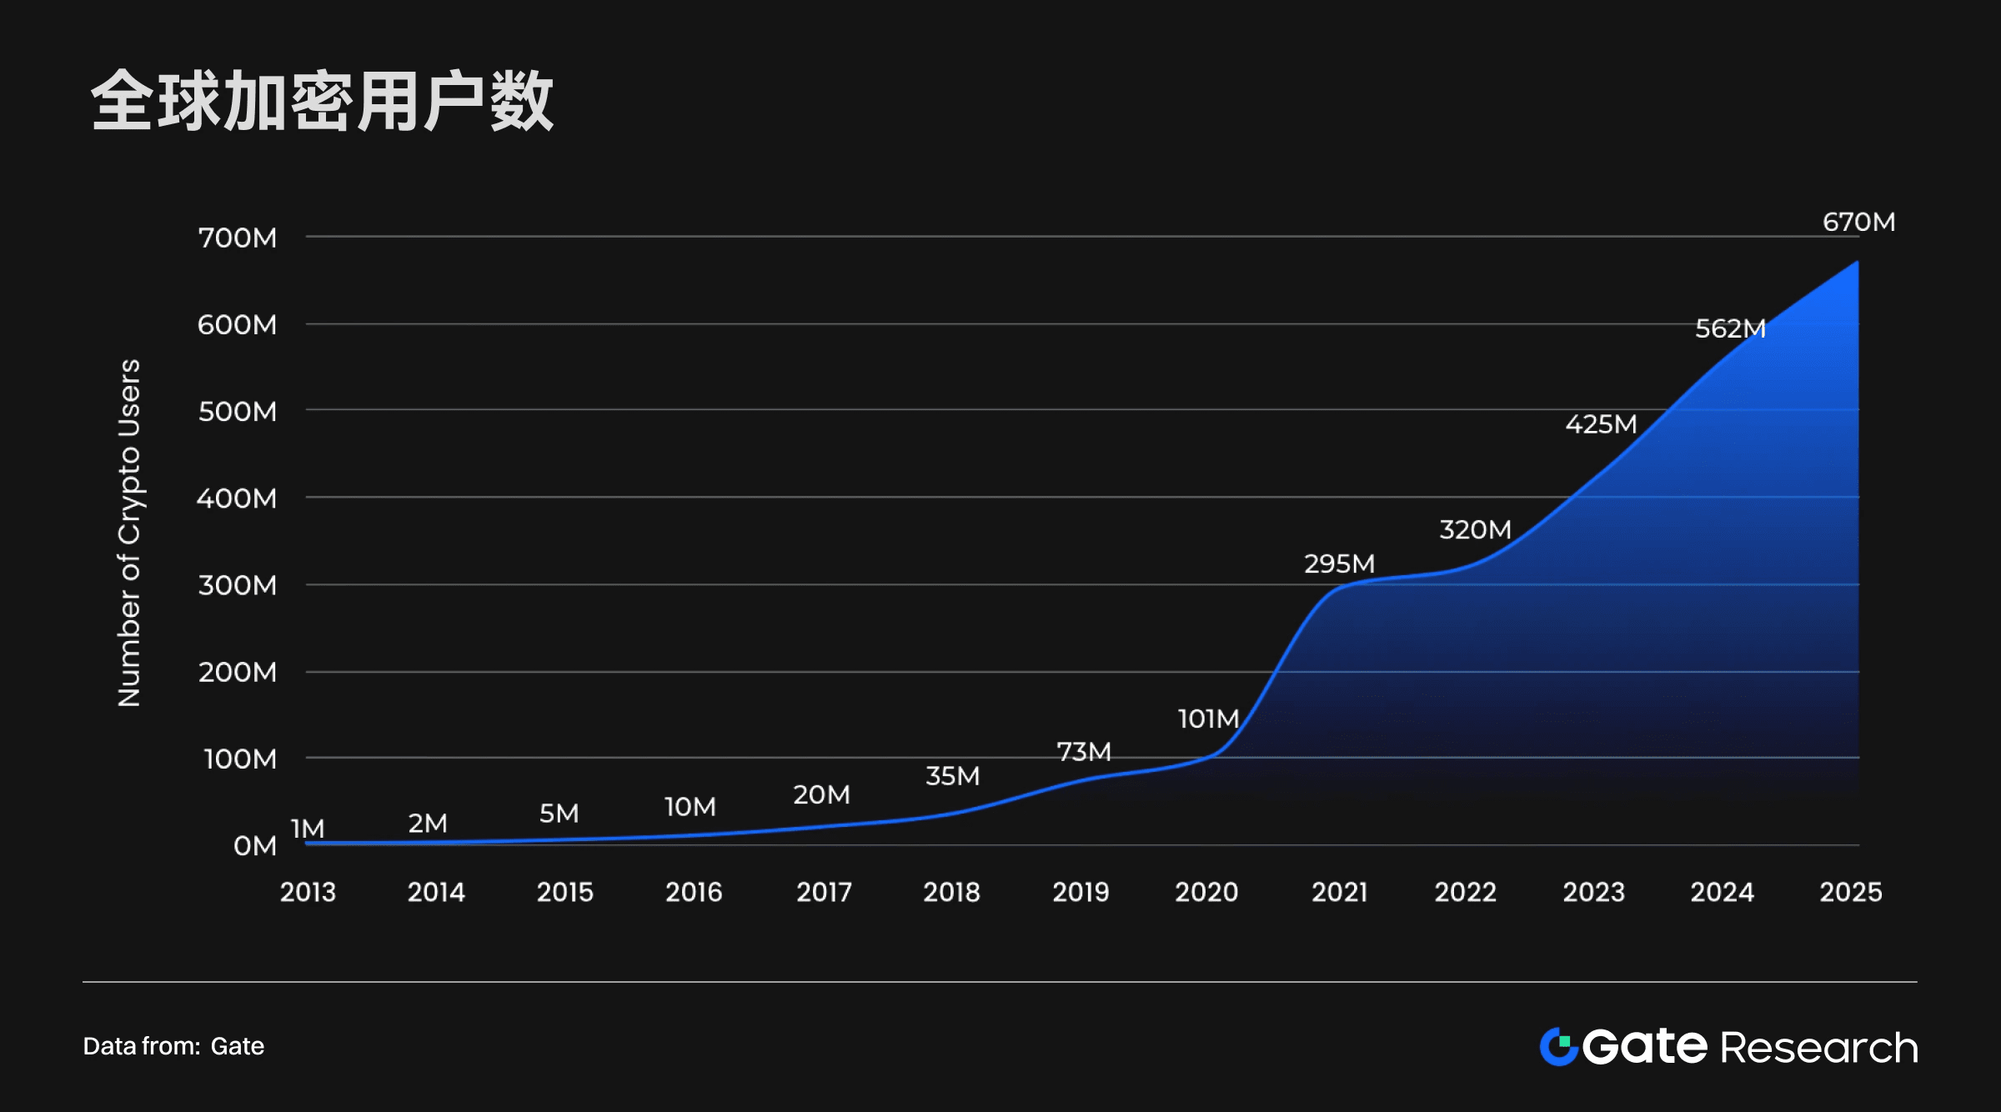
Task: Click the 2020 x-axis year label
Action: tap(1206, 892)
